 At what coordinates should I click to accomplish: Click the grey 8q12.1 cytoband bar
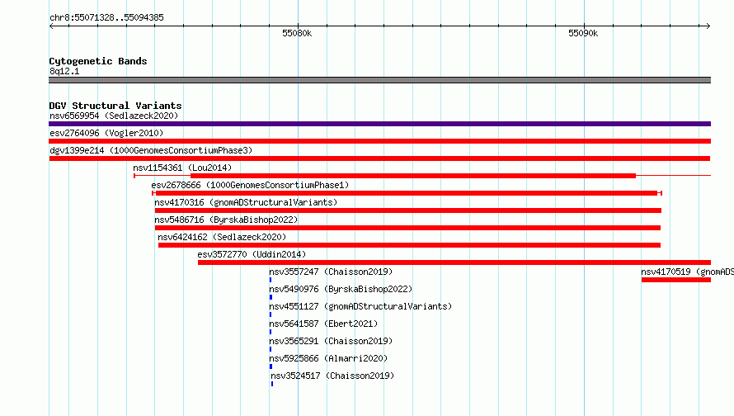[x=379, y=80]
